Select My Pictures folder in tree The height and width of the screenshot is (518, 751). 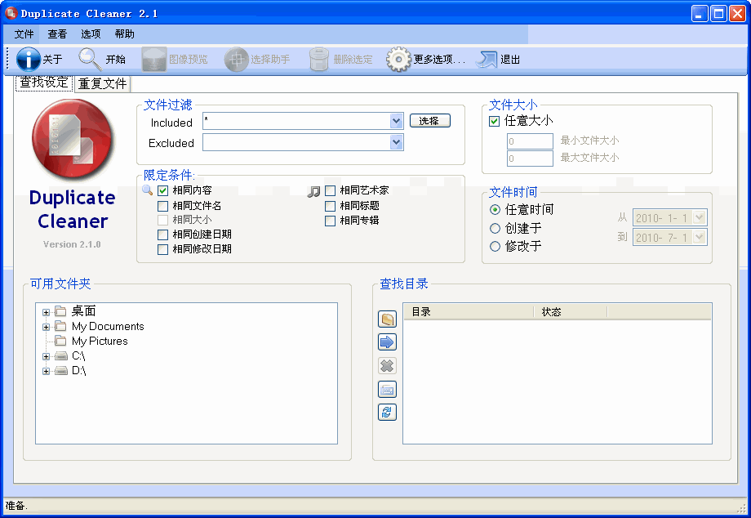100,341
